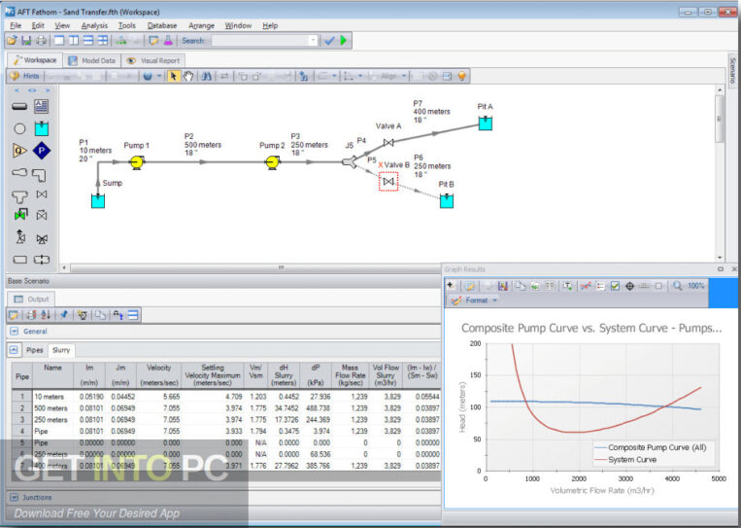Screen dimensions: 741x528
Task: Select the Pipes output tab
Action: tap(35, 350)
